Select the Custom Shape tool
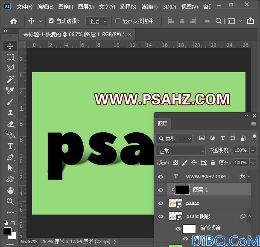The width and height of the screenshot is (260, 247). pos(10,179)
